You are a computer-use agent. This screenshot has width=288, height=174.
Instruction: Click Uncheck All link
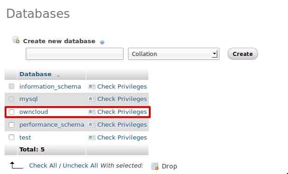pyautogui.click(x=80, y=165)
